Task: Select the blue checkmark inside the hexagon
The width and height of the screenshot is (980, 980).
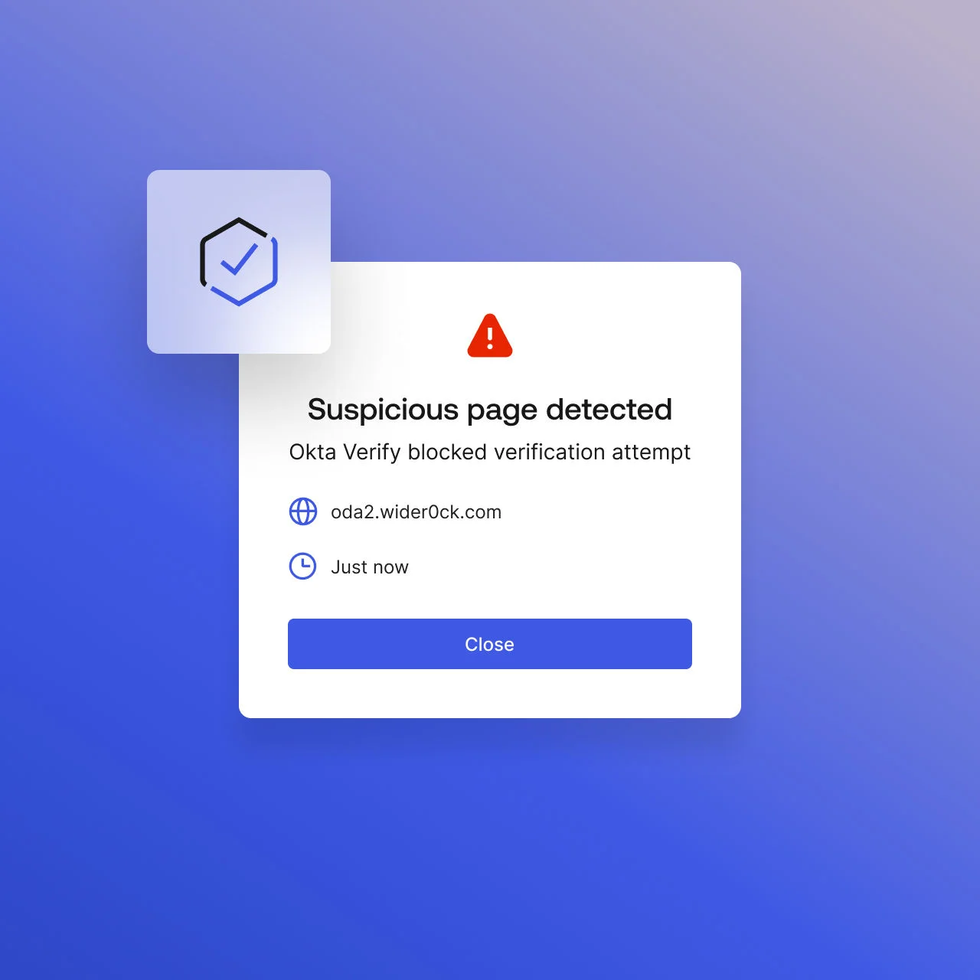Action: [240, 259]
